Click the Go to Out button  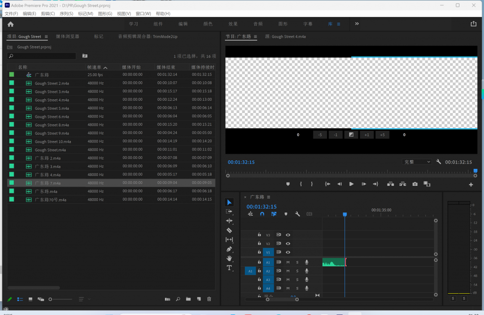(375, 184)
